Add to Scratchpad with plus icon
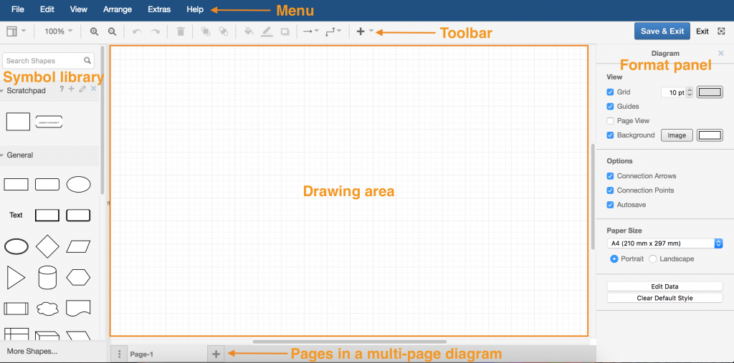The height and width of the screenshot is (363, 734). [x=71, y=89]
